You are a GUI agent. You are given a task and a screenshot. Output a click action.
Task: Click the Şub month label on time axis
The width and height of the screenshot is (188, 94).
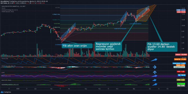(35, 89)
